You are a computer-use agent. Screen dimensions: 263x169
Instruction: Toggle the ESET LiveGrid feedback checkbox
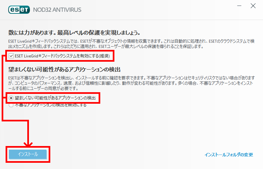[11, 56]
